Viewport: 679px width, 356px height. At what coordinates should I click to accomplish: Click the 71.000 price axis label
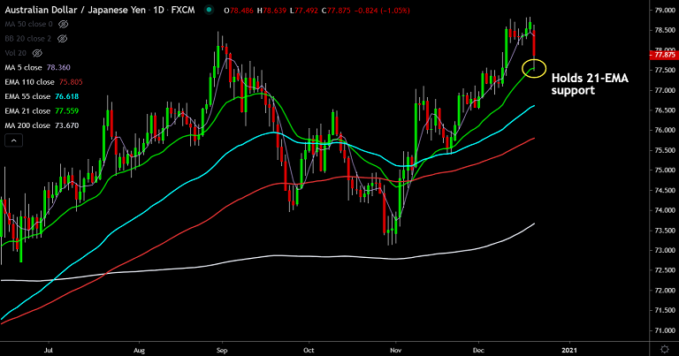coord(665,330)
